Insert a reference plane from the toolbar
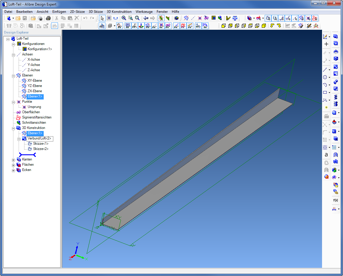The image size is (343, 276). pyautogui.click(x=186, y=18)
